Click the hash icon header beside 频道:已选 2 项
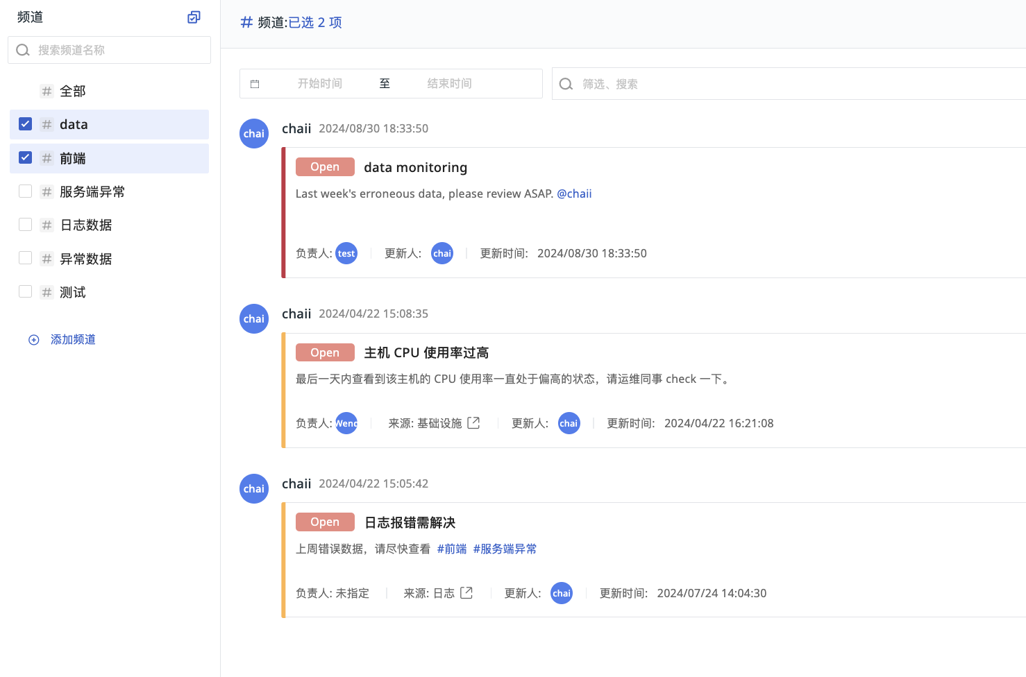This screenshot has width=1026, height=677. [246, 22]
